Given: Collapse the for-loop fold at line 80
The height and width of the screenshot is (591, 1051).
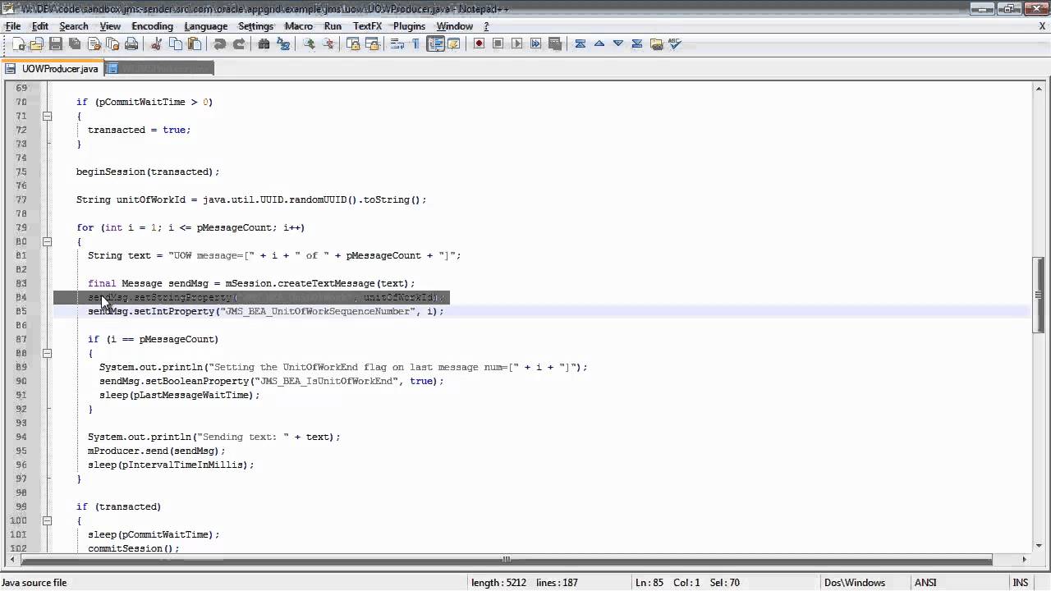Looking at the screenshot, I should click(x=47, y=241).
